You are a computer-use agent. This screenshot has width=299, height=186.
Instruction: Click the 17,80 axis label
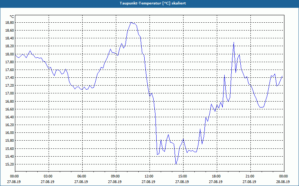[x=10, y=62]
